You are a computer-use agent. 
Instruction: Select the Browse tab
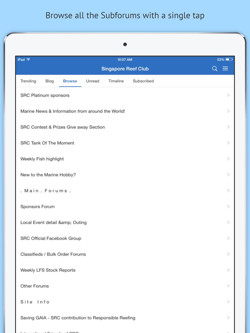pos(70,81)
